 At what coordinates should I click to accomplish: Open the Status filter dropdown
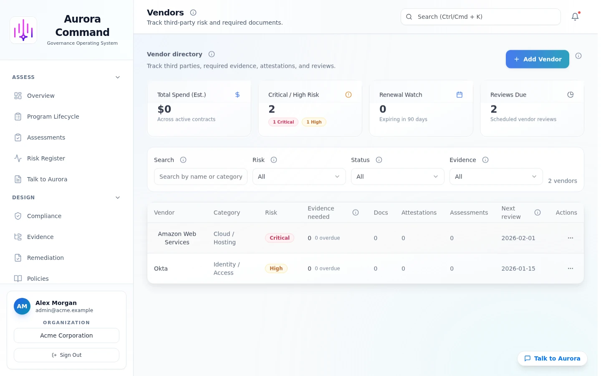[397, 176]
